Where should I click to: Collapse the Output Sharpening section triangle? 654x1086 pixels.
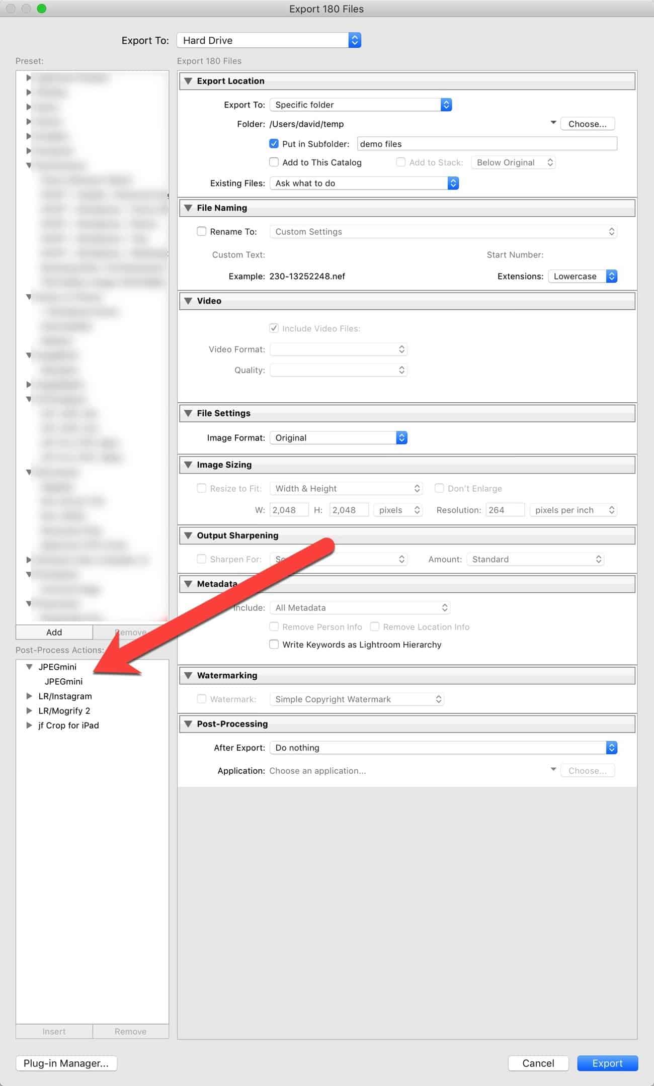[x=188, y=535]
